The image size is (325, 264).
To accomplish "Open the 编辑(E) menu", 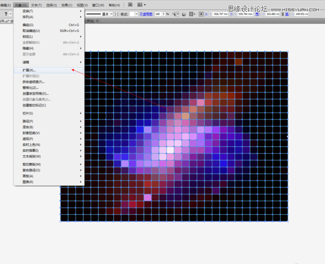I will (6, 5).
